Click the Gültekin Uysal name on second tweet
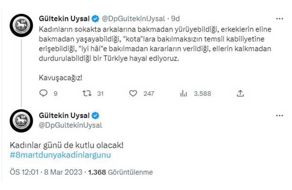The height and width of the screenshot is (190, 292). click(64, 116)
